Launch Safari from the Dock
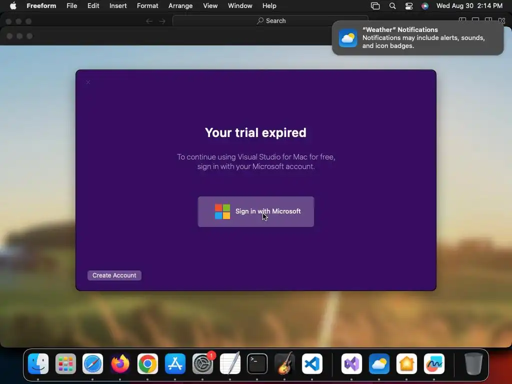512x384 pixels. point(92,363)
